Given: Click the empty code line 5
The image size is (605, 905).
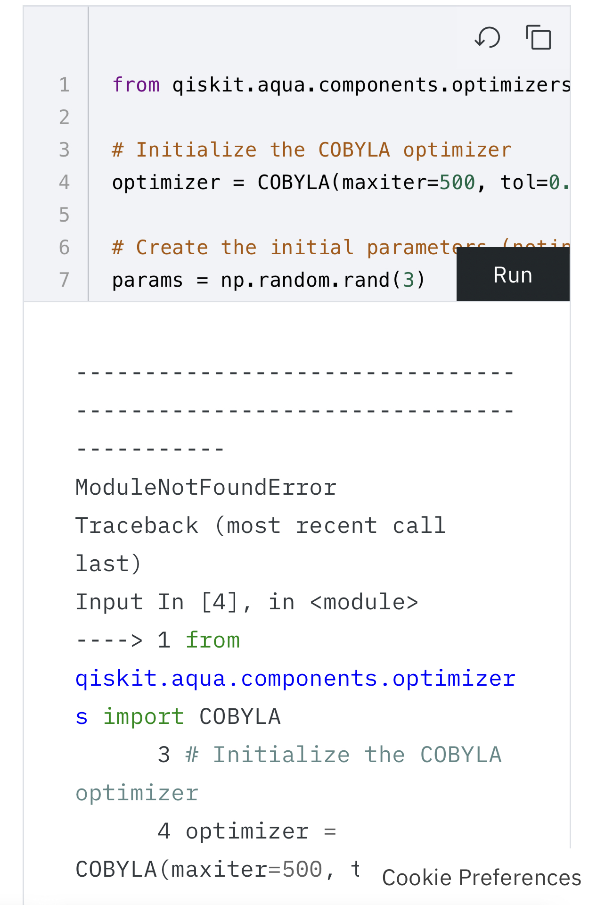Looking at the screenshot, I should pyautogui.click(x=330, y=215).
